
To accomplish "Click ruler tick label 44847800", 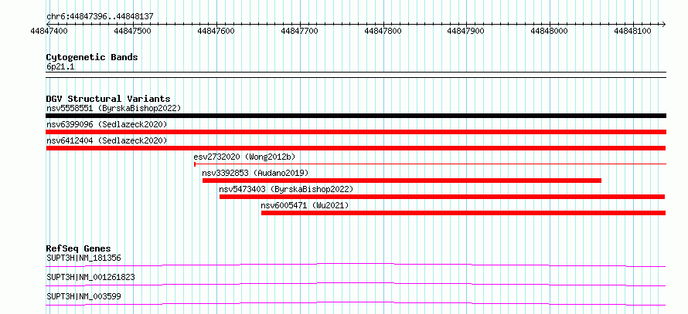I will (x=383, y=31).
